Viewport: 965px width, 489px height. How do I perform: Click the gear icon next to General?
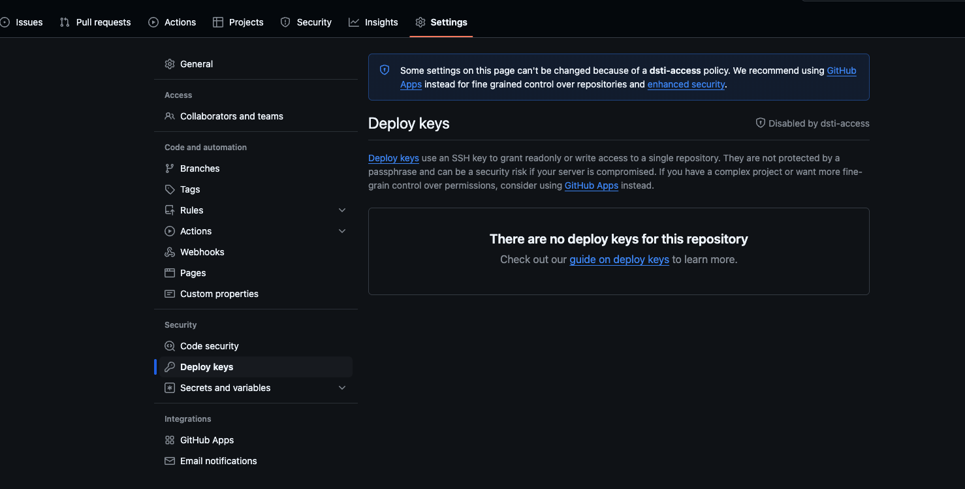point(170,64)
